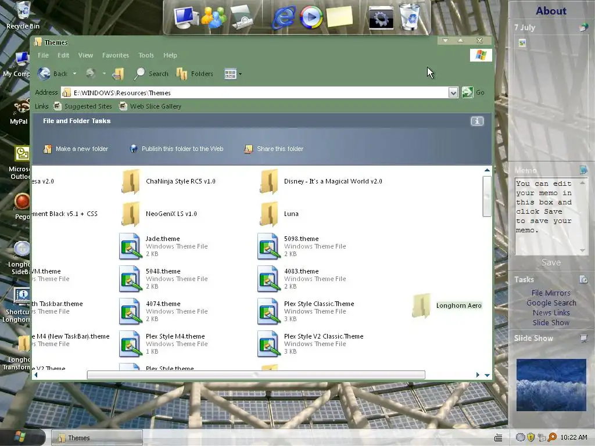Open the My Computer dock icon

point(185,18)
